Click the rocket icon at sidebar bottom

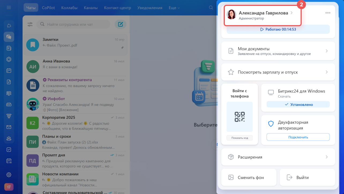coord(9,187)
